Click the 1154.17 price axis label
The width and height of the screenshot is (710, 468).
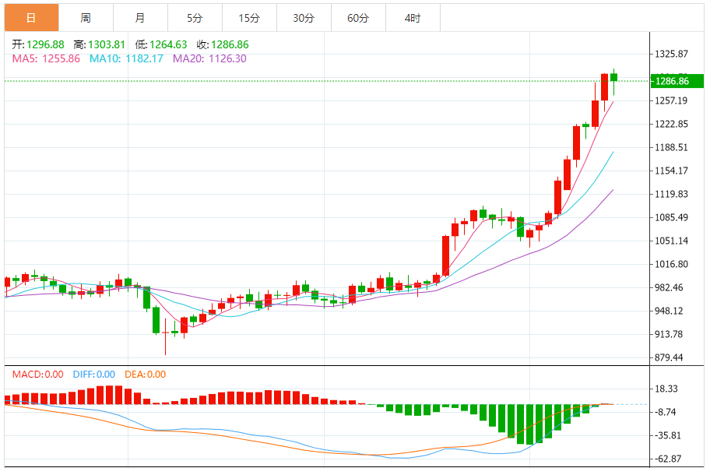[x=672, y=171]
